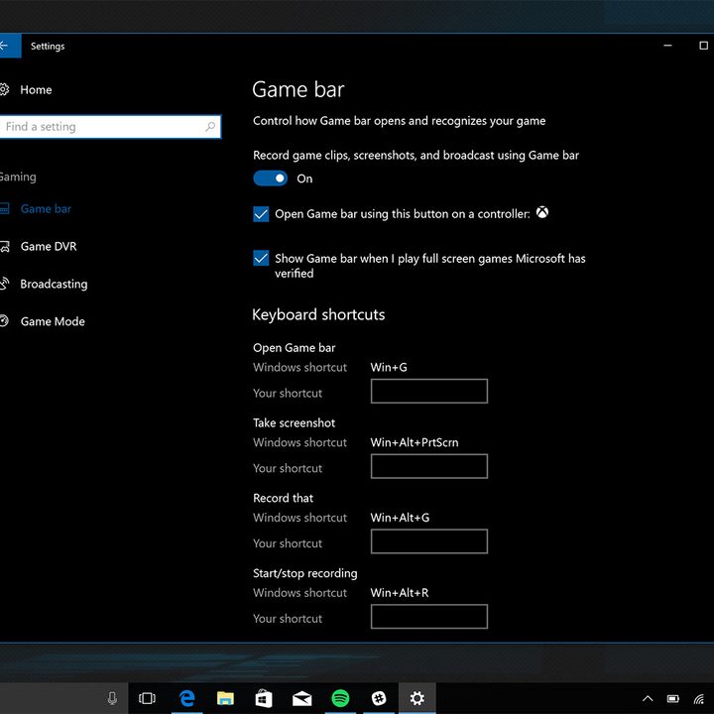Open the Game DVR section

[49, 246]
